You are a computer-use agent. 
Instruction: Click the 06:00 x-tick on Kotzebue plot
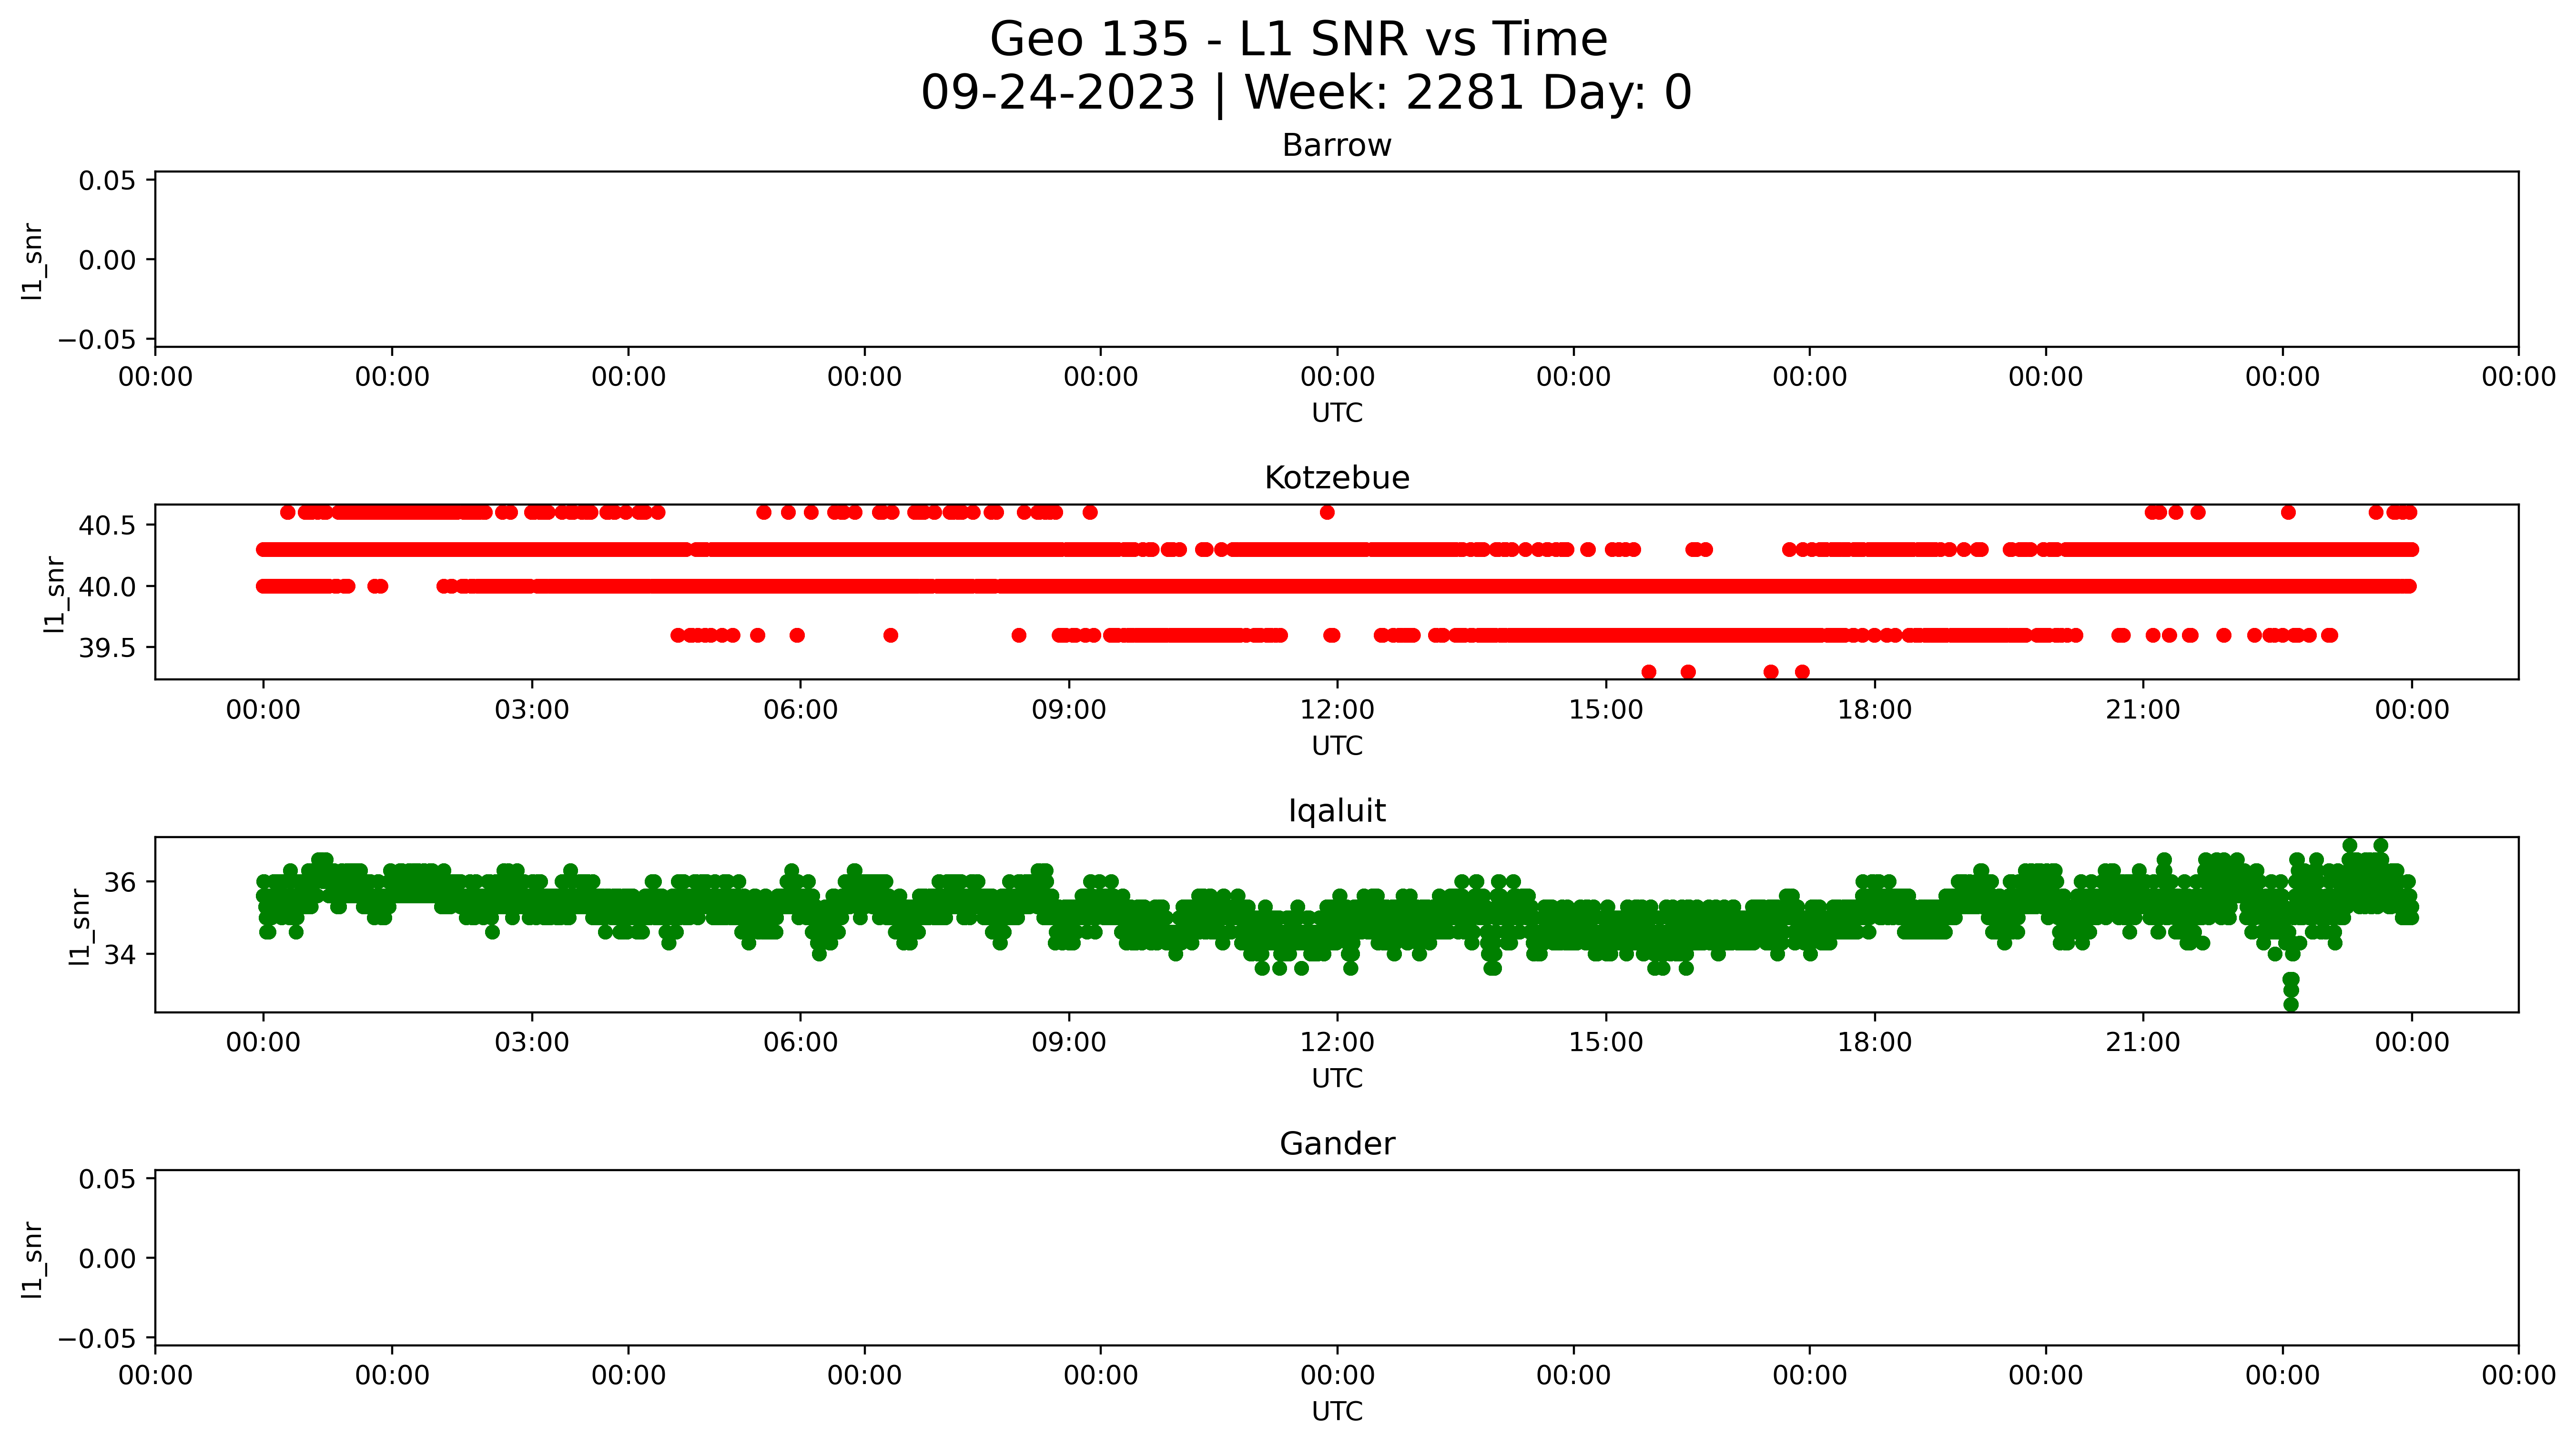[x=800, y=710]
